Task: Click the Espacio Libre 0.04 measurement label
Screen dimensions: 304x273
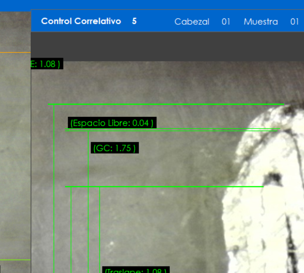Action: pyautogui.click(x=112, y=123)
